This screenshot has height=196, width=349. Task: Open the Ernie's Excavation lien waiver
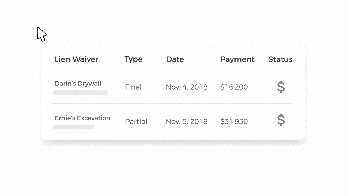tap(83, 118)
